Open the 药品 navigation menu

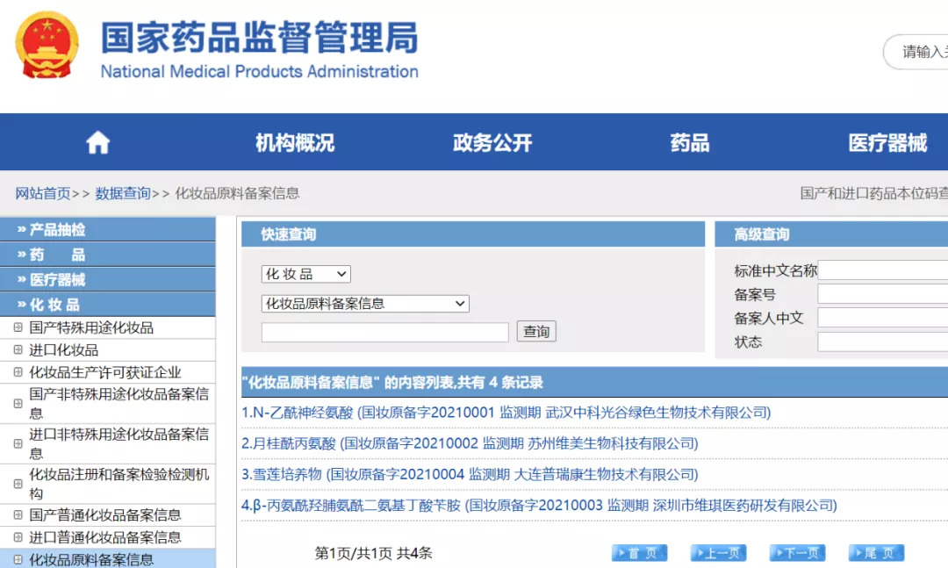[690, 143]
